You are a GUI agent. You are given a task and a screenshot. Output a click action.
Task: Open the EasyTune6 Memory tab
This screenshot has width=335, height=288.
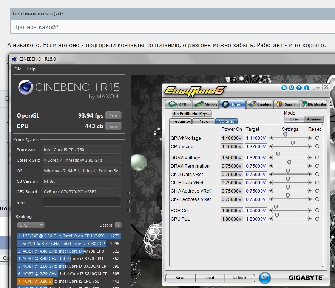(206, 104)
